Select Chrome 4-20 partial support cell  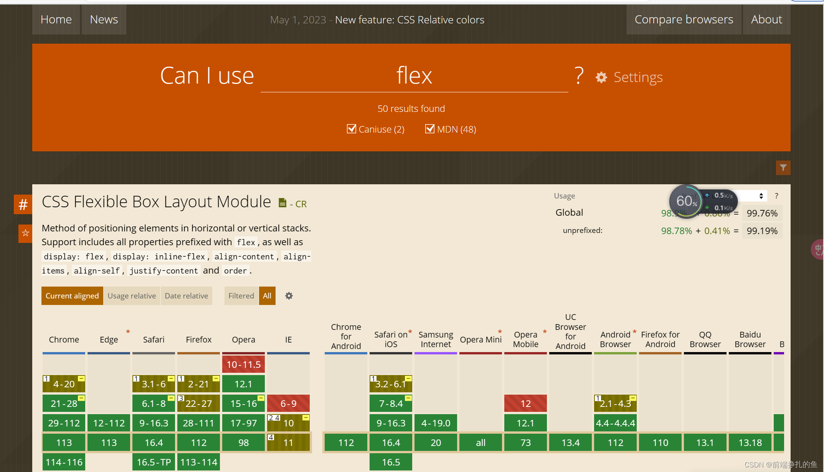(x=64, y=384)
